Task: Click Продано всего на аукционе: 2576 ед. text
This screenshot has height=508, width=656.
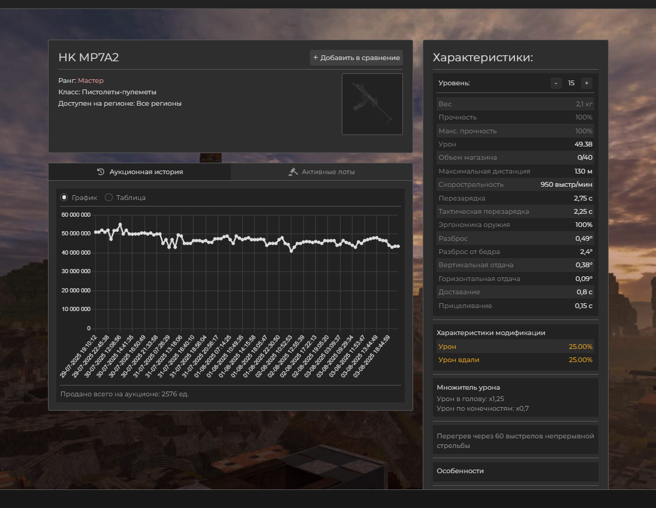Action: coord(124,394)
